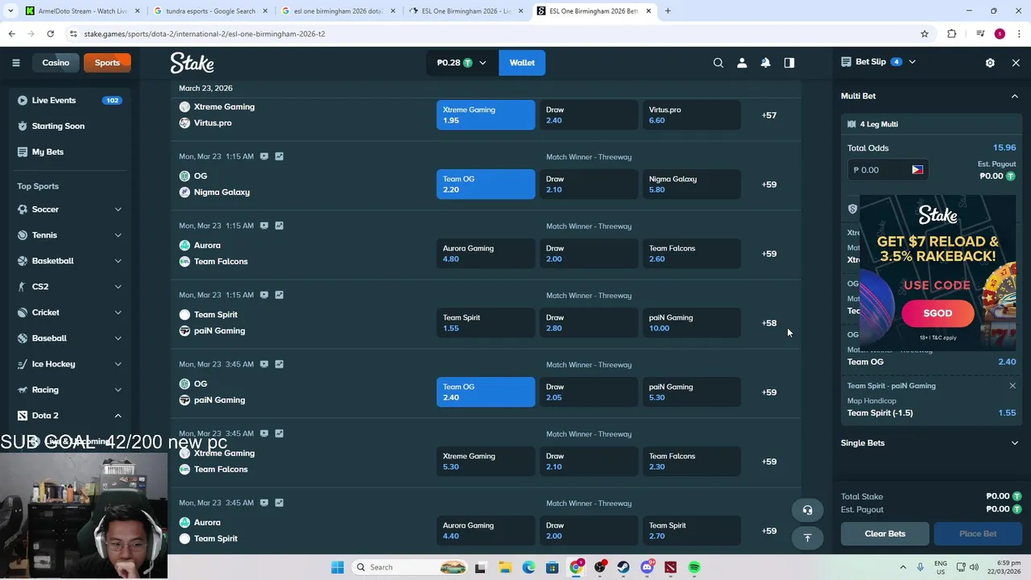1031x580 pixels.
Task: Click the Racing sport icon
Action: (23, 390)
